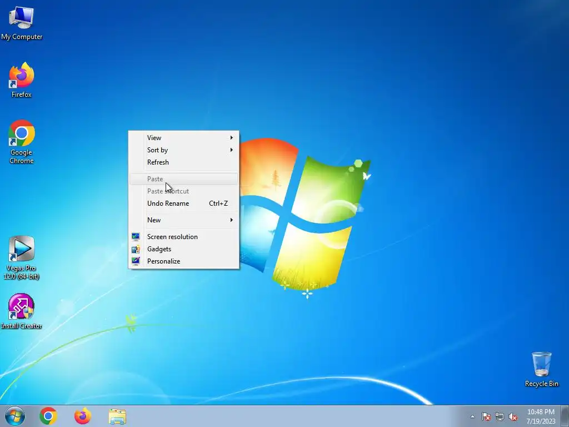Viewport: 569px width, 427px height.
Task: Open Personalize from the context menu
Action: point(183,261)
